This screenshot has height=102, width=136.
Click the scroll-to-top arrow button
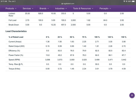pyautogui.click(x=132, y=95)
